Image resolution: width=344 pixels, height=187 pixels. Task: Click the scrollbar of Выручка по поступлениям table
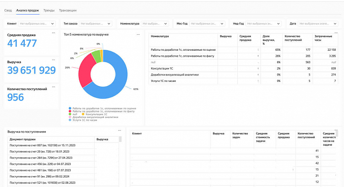coord(120,139)
